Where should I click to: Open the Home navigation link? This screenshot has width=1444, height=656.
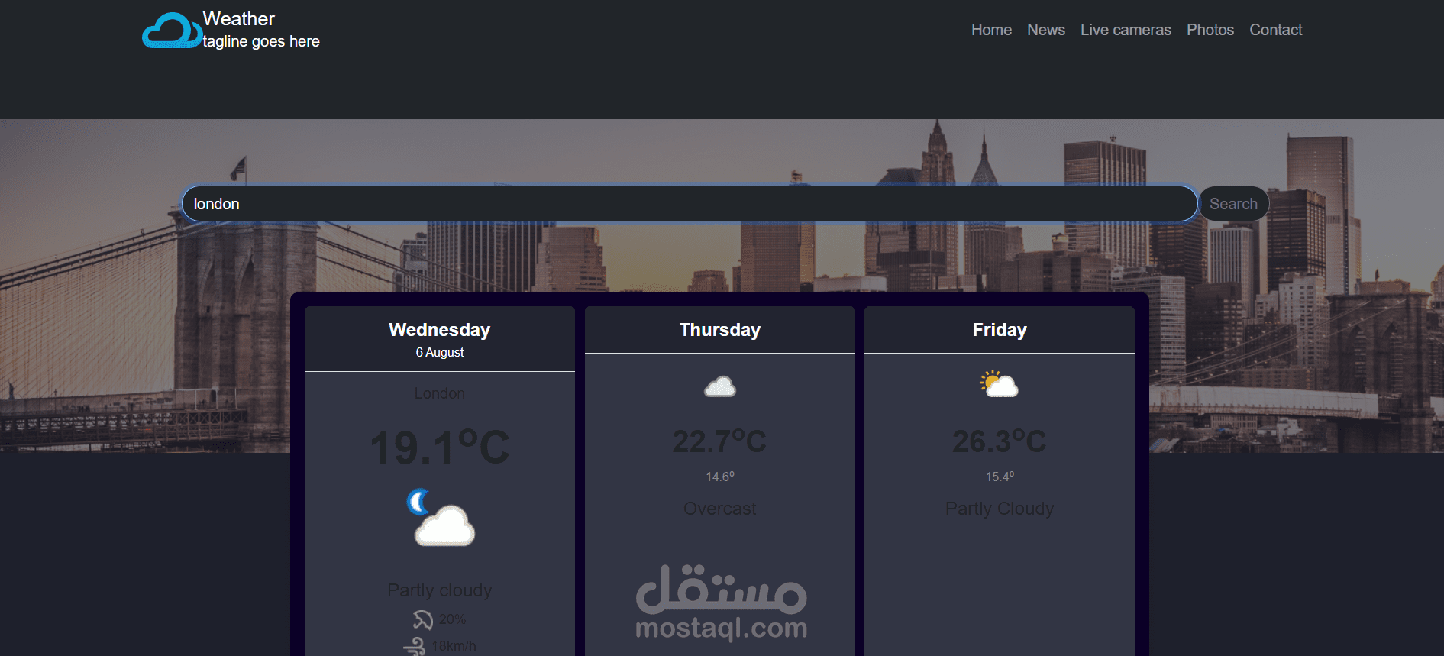coord(991,30)
